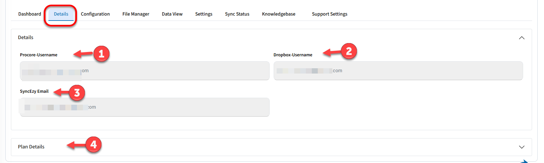Viewport: 544px width, 163px height.
Task: Go to the Data View tab
Action: [172, 14]
